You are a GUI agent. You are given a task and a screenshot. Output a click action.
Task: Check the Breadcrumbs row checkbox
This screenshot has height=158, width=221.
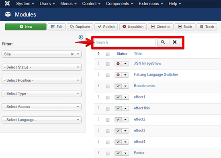tap(108, 86)
